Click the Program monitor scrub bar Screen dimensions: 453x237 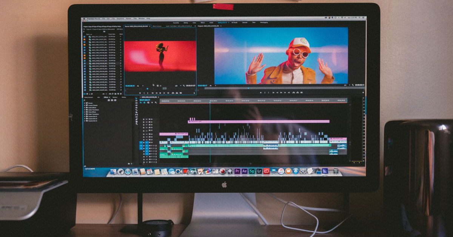tap(284, 88)
